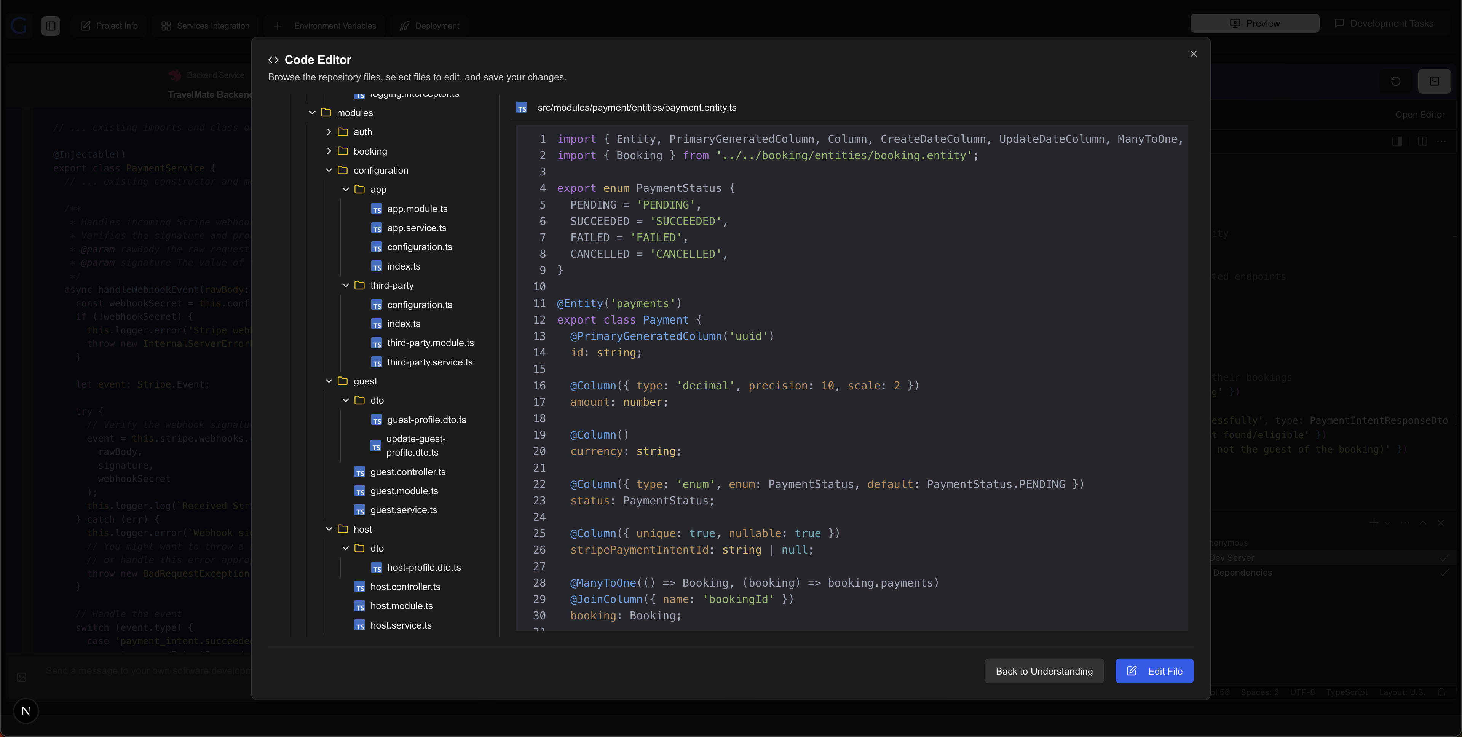This screenshot has width=1462, height=737.
Task: Switch to Preview in the top bar
Action: (1254, 23)
